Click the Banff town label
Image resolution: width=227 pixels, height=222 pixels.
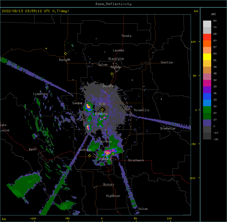33,149
